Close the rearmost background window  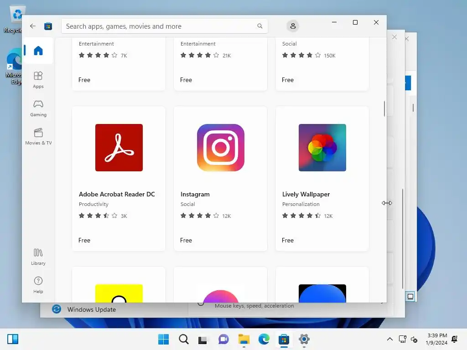click(407, 39)
